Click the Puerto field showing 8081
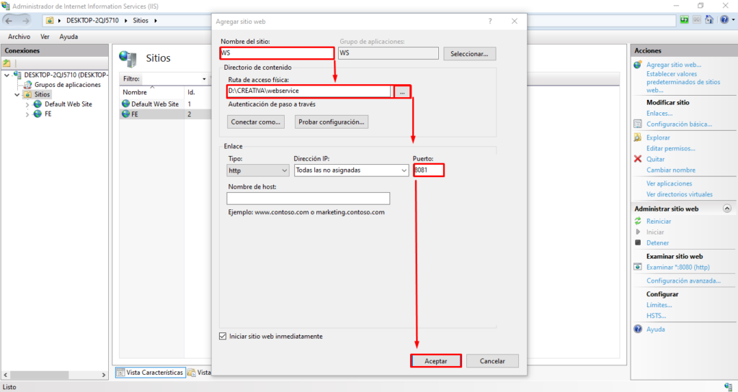Image resolution: width=738 pixels, height=392 pixels. click(429, 170)
